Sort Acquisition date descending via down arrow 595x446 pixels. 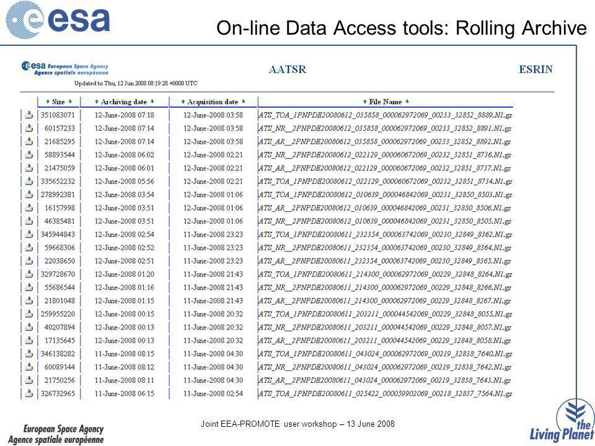point(243,102)
